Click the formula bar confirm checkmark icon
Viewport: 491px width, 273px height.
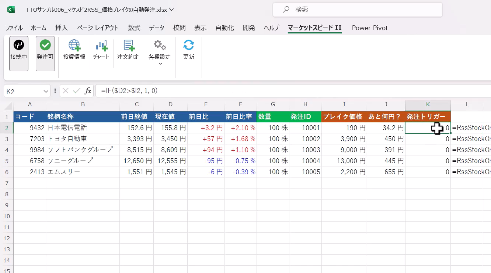[x=77, y=91]
